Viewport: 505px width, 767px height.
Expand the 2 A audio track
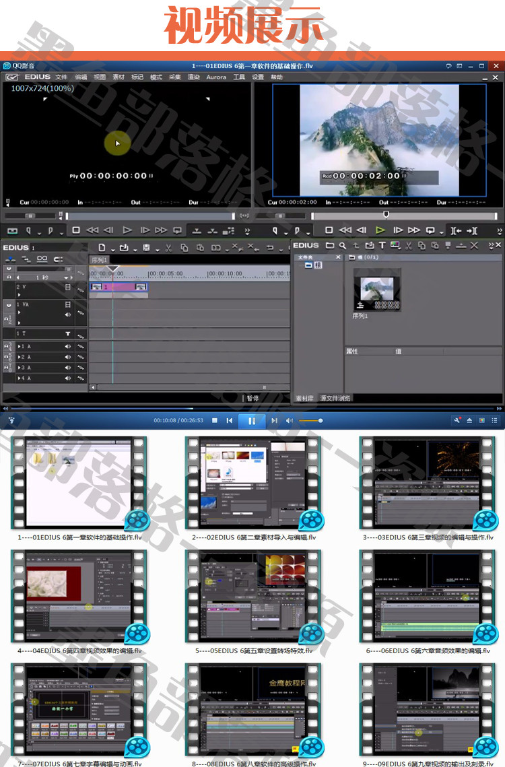click(x=19, y=357)
